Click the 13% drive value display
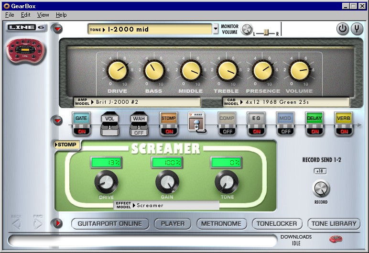369x253 pixels. coord(106,162)
